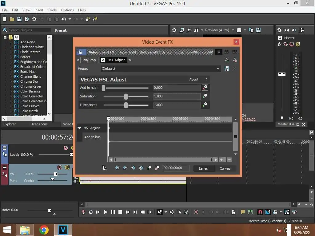This screenshot has width=315, height=236.
Task: Remove selected plug-in with FX remove icon
Action: click(234, 60)
